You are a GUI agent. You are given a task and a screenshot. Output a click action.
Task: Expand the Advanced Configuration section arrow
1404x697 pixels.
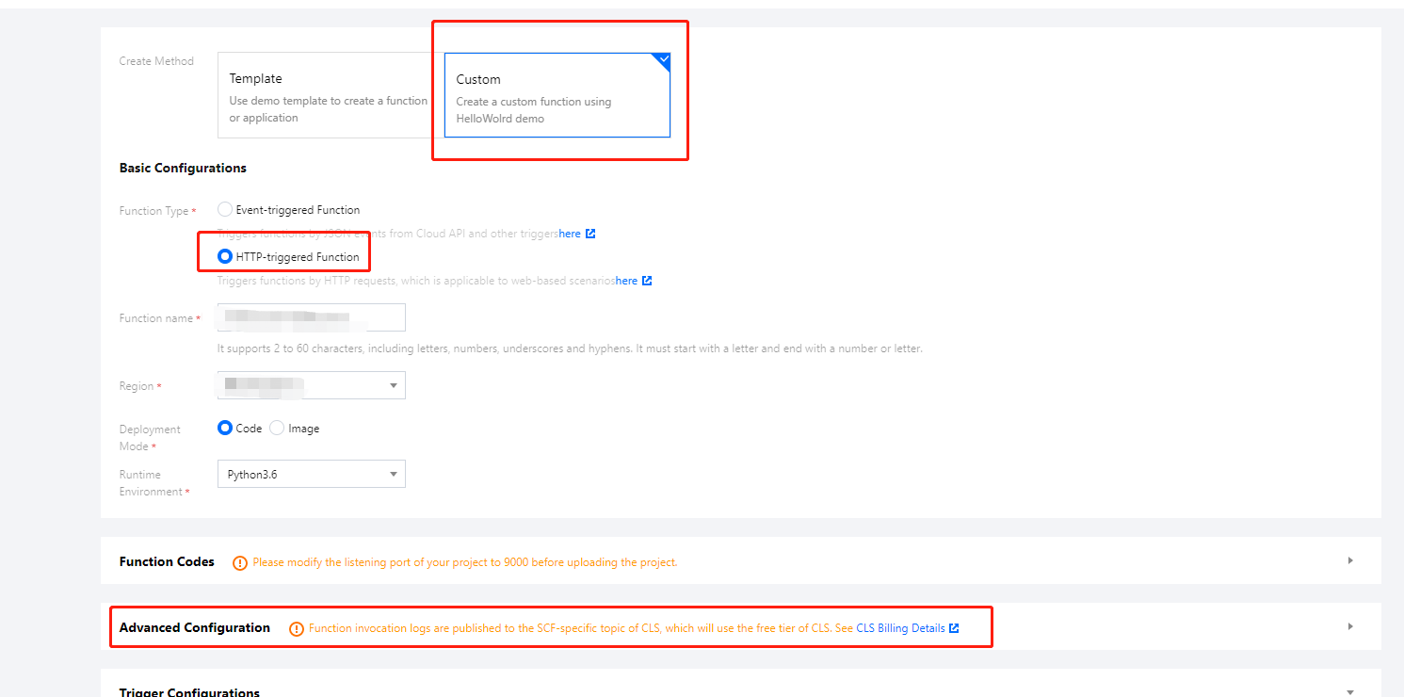(x=1350, y=626)
